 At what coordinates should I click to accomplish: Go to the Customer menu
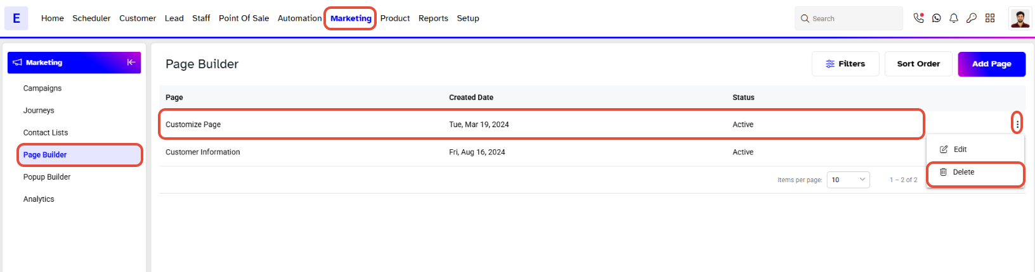click(138, 18)
